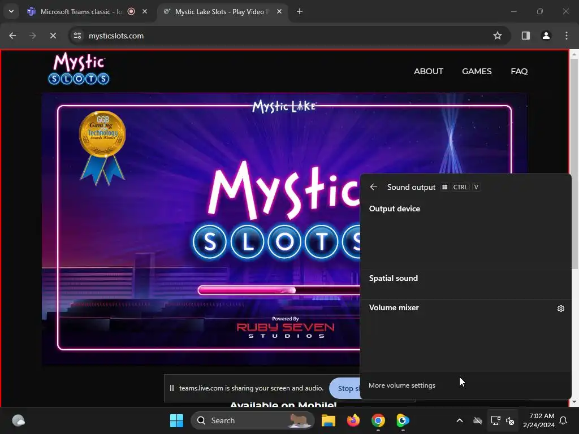This screenshot has width=579, height=434.
Task: Open the Windows Start menu
Action: coord(176,420)
